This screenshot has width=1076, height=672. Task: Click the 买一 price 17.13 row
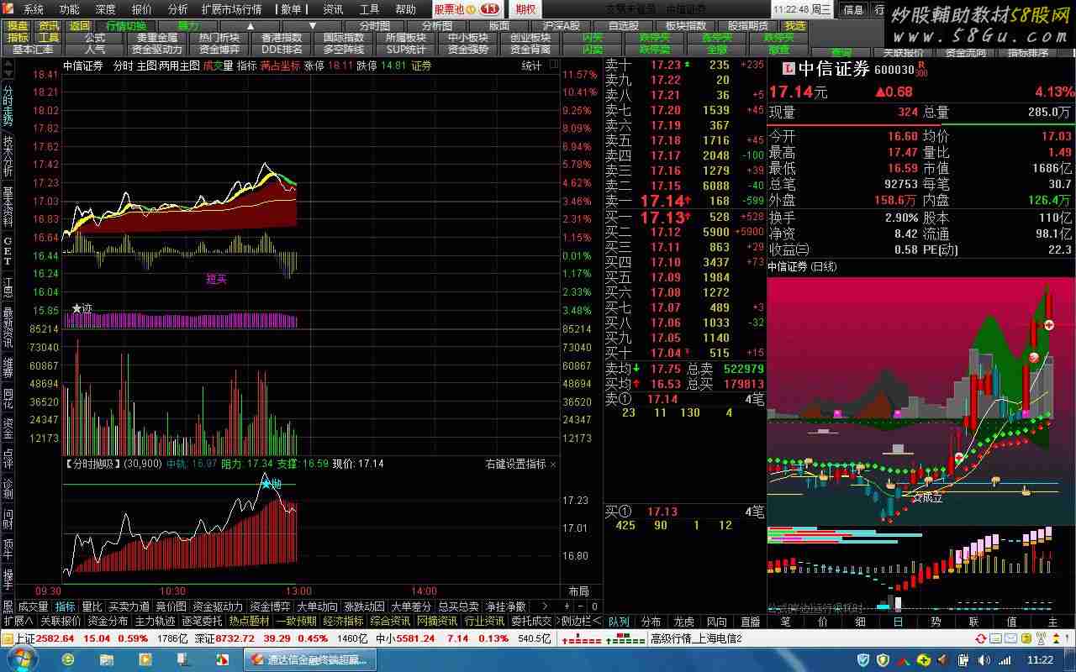coord(684,217)
